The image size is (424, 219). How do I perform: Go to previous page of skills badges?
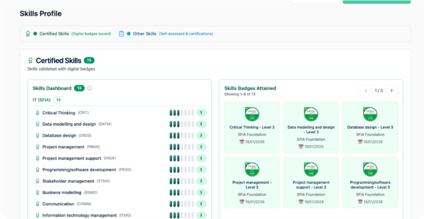366,90
